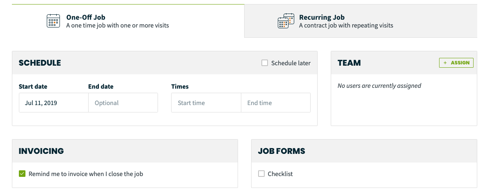Click the One-Off Job calendar icon

53,21
